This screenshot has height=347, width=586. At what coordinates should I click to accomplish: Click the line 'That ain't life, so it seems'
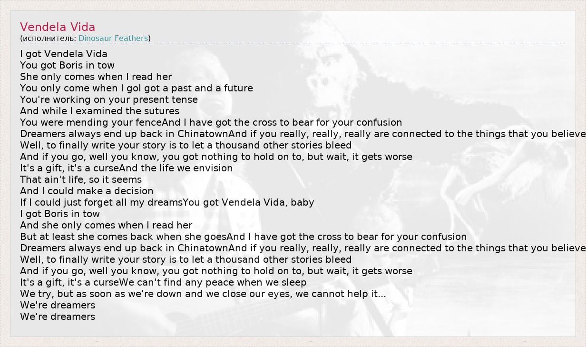pos(81,179)
